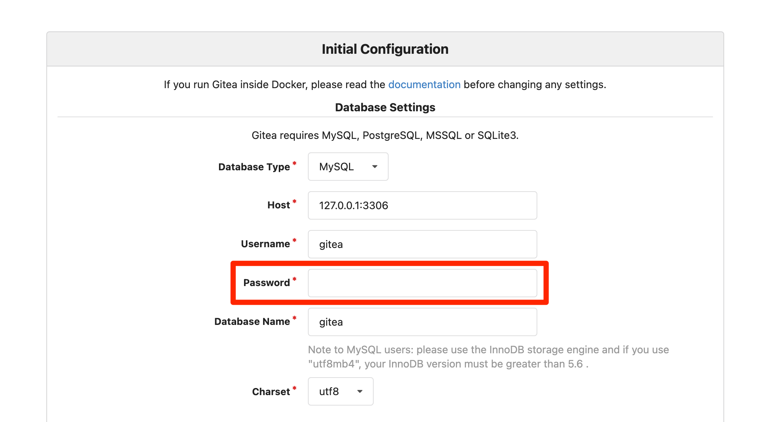Click the Initial Configuration title

click(x=385, y=48)
